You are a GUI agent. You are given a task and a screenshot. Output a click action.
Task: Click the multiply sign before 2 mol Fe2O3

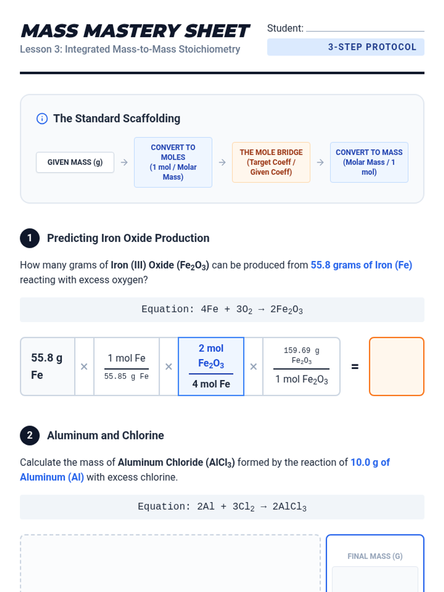[169, 367]
